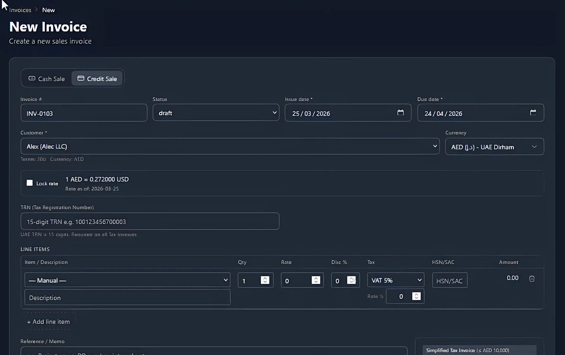Adjust the Qty stepper arrows
The height and width of the screenshot is (355, 565).
[265, 280]
